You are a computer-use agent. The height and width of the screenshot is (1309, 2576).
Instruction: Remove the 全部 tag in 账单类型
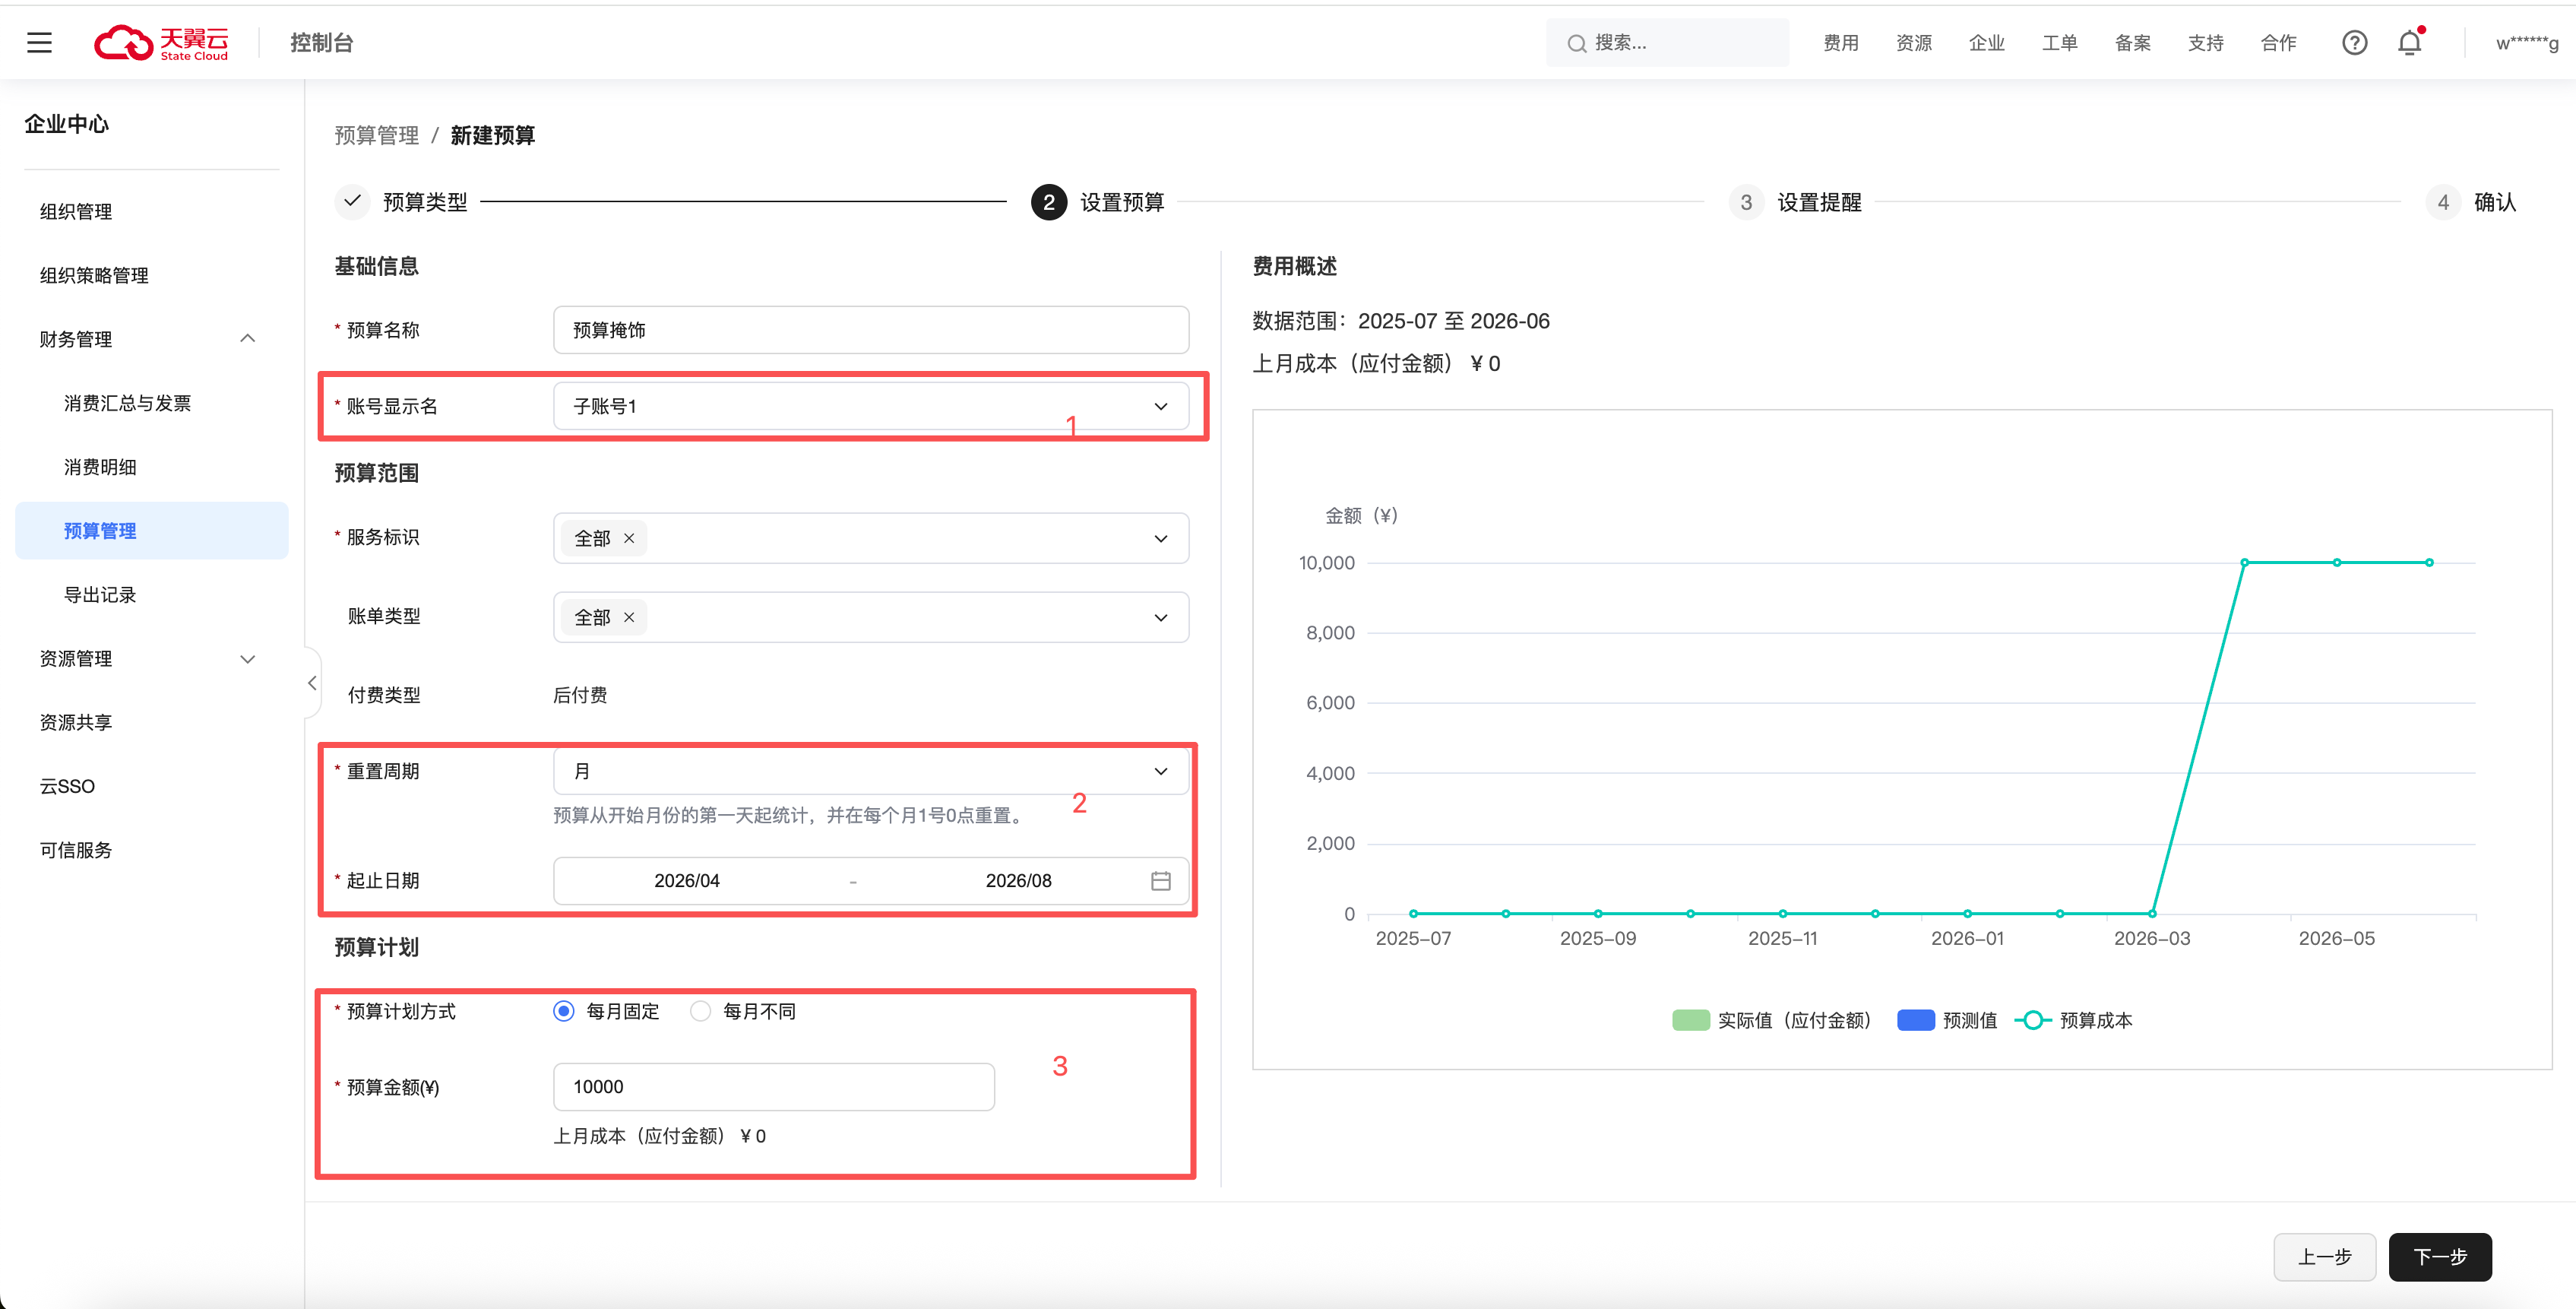(629, 618)
